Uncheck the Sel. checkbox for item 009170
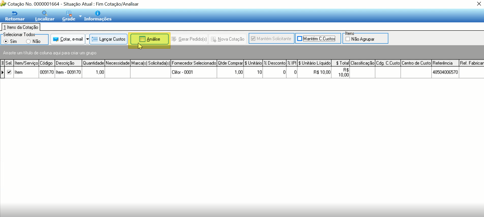The image size is (484, 217). tap(9, 72)
